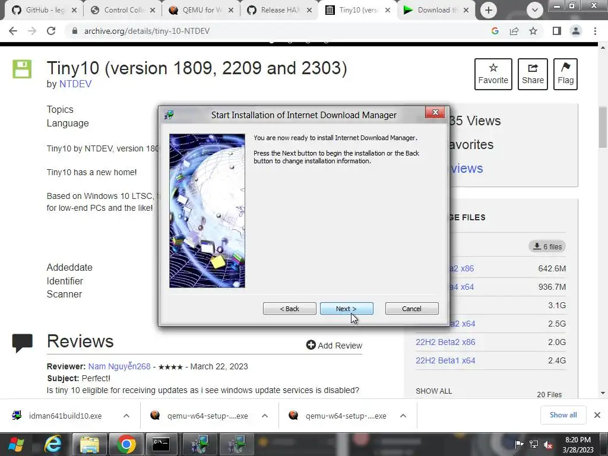Viewport: 608px width, 456px height.
Task: Click the page scroll-down arrow
Action: tap(603, 393)
